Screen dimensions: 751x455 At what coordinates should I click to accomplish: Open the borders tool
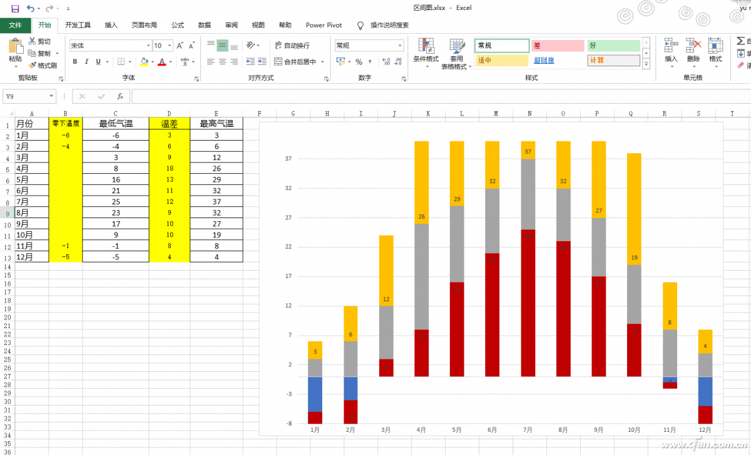[121, 62]
